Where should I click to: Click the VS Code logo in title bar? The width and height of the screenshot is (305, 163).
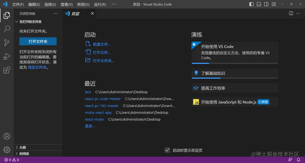tap(5, 4)
